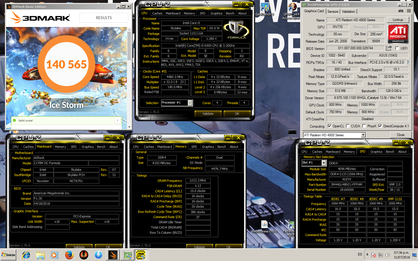418x261 pixels.
Task: Open the Graphics tab in the Mainboard CPU-Z window
Action: 87,147
